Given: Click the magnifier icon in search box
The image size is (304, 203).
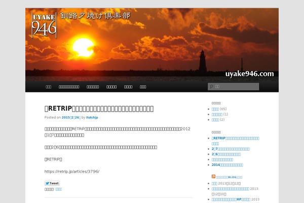Looking at the screenshot, I should pyautogui.click(x=211, y=87).
